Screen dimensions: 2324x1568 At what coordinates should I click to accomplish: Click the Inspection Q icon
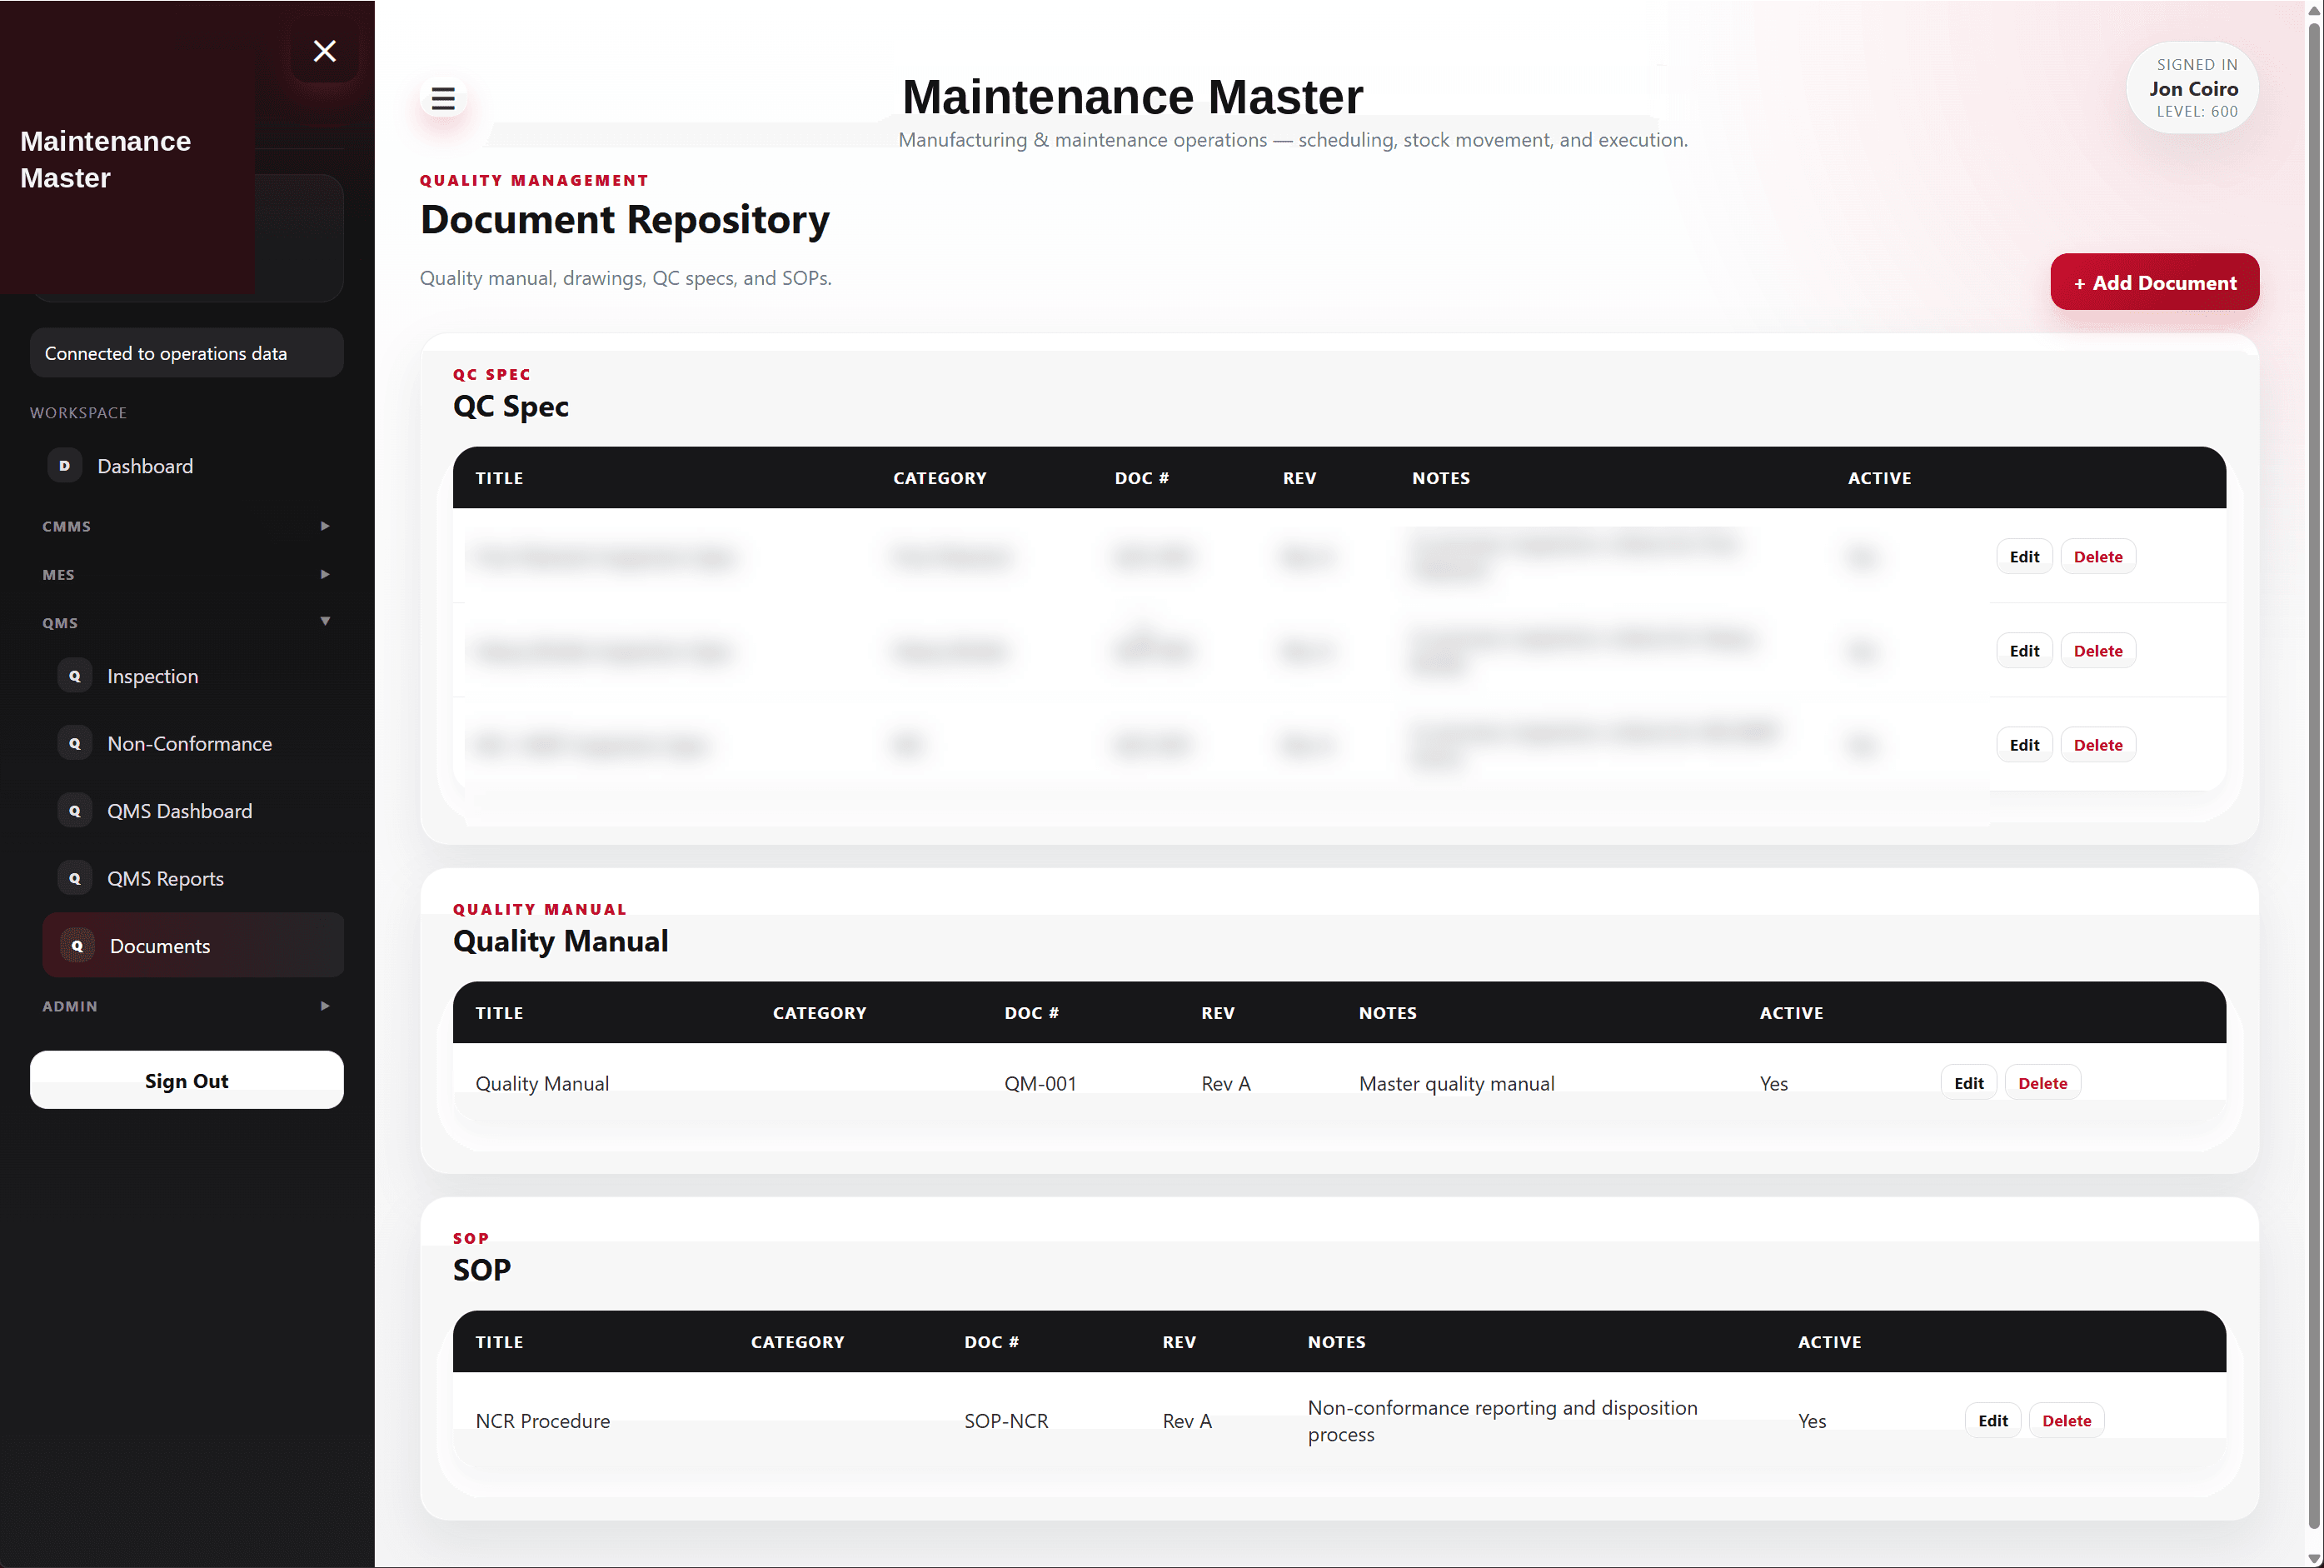(x=75, y=676)
